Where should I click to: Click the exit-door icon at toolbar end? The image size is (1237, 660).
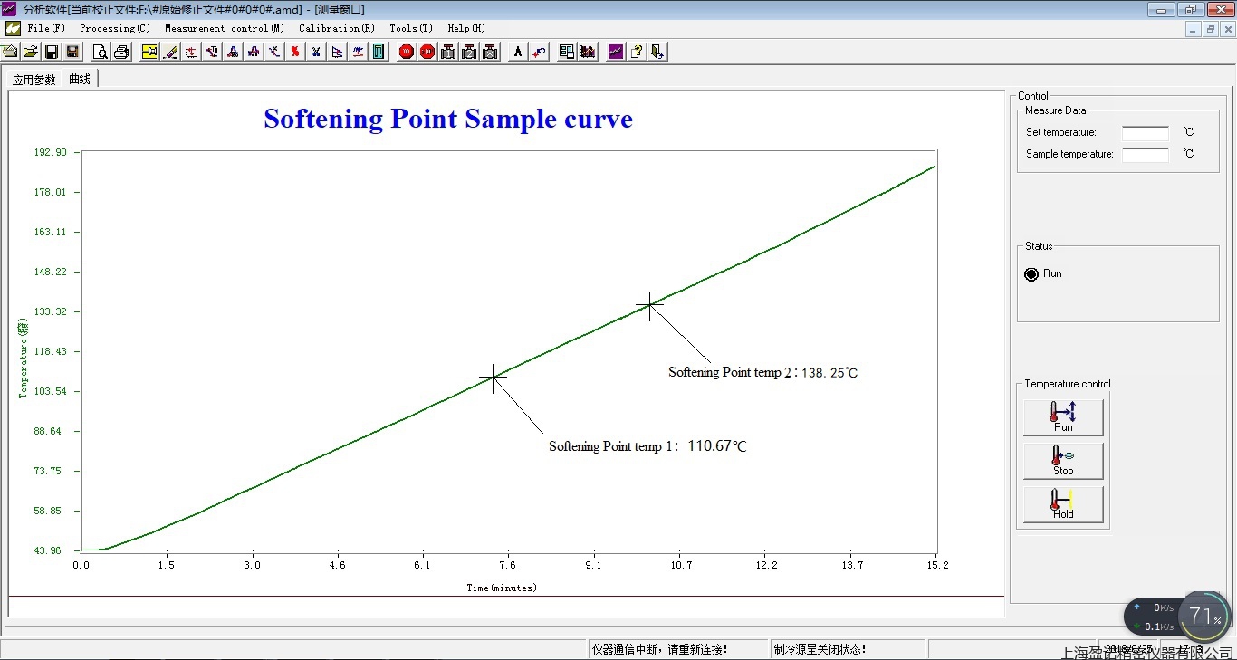tap(657, 52)
